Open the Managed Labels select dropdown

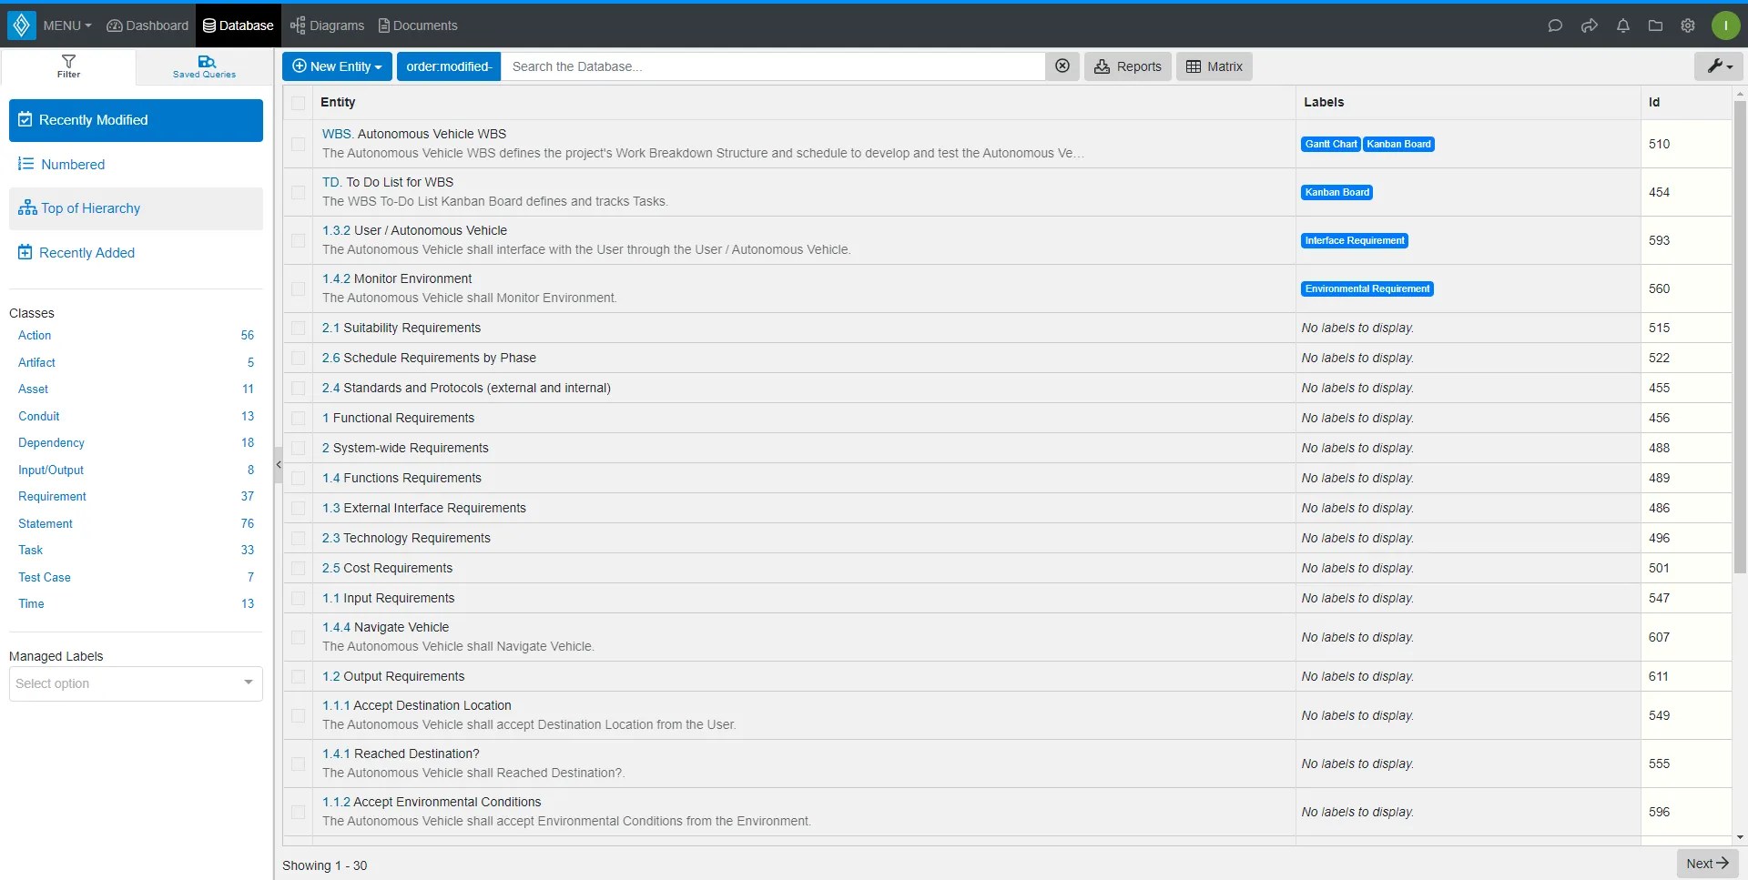(136, 684)
